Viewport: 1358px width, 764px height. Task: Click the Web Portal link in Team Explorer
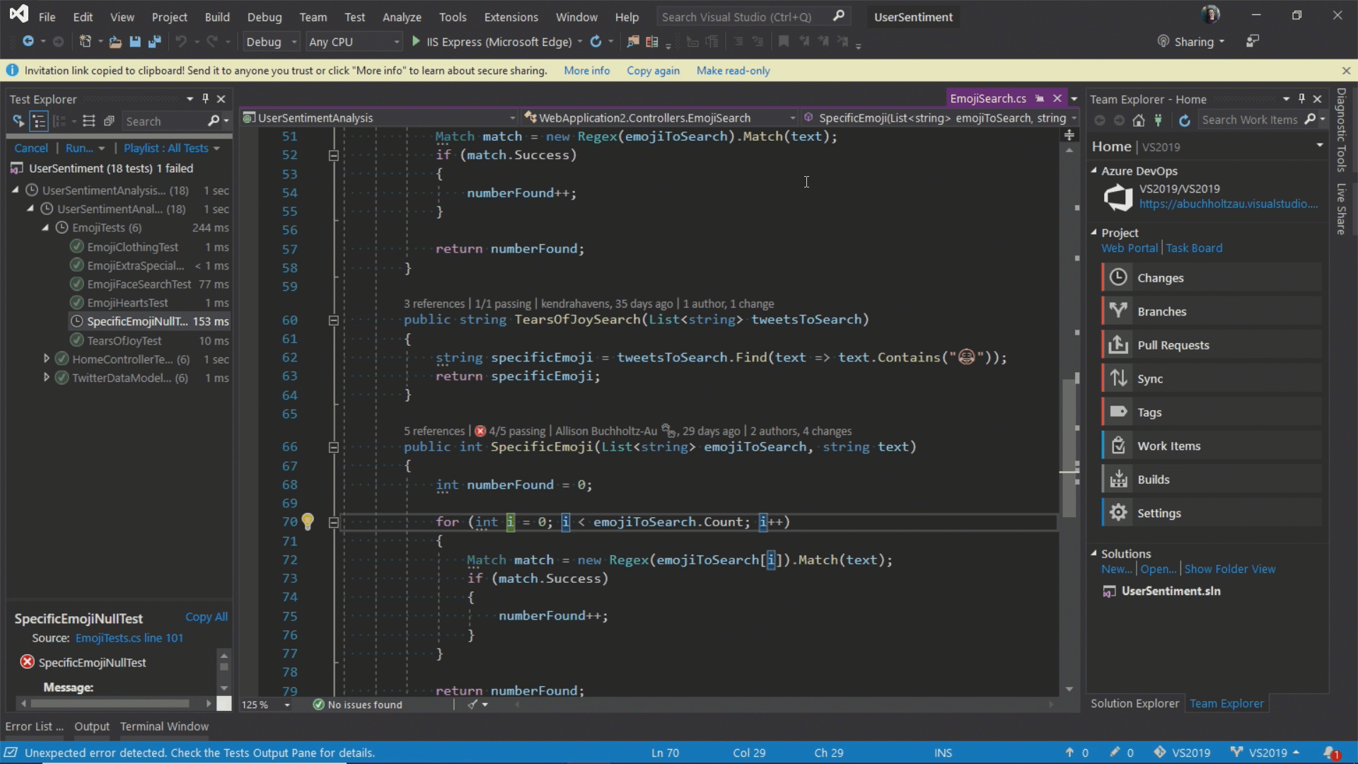click(1129, 247)
